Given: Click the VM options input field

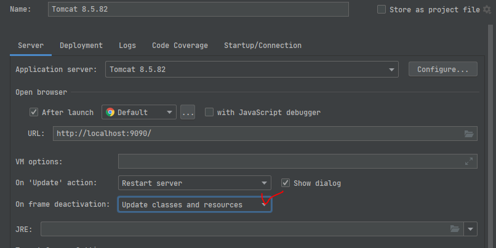Looking at the screenshot, I should (298, 161).
